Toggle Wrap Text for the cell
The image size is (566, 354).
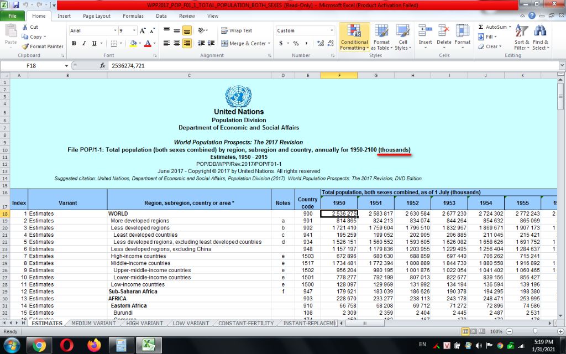(x=237, y=31)
